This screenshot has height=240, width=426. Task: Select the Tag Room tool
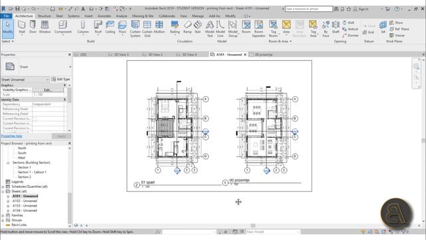coord(274,29)
